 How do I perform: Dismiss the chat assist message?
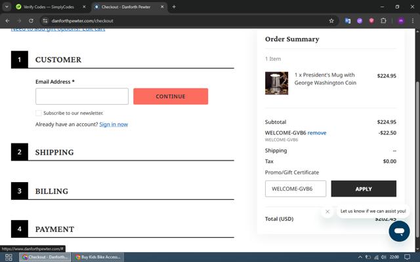point(327,212)
